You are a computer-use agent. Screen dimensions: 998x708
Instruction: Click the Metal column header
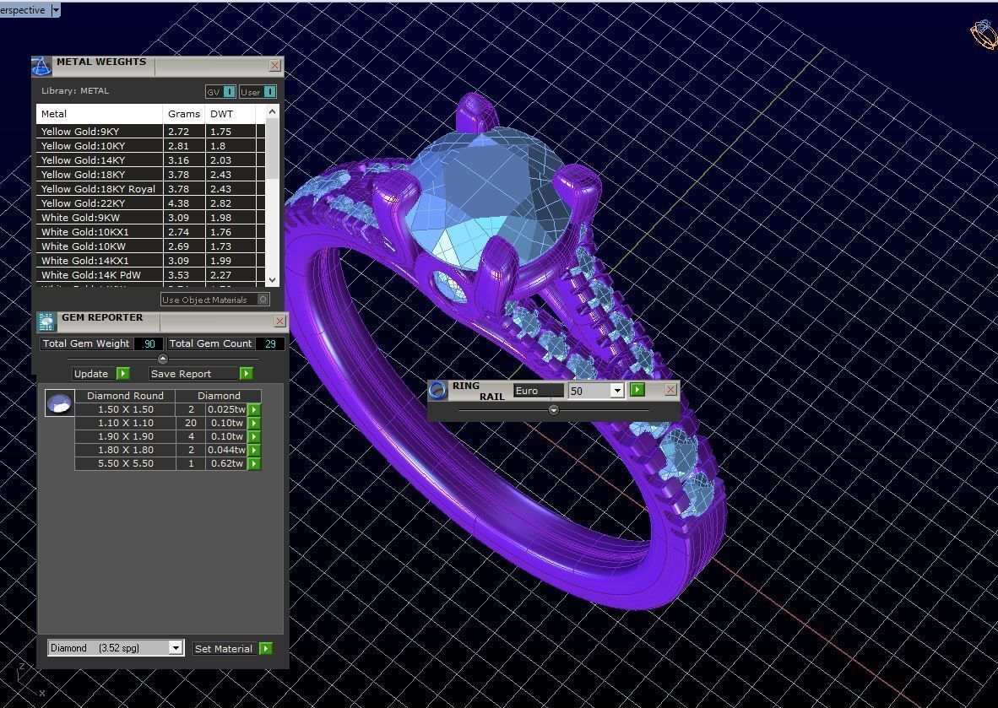(100, 114)
